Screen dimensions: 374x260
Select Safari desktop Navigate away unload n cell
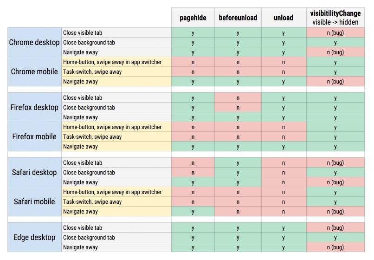[284, 182]
